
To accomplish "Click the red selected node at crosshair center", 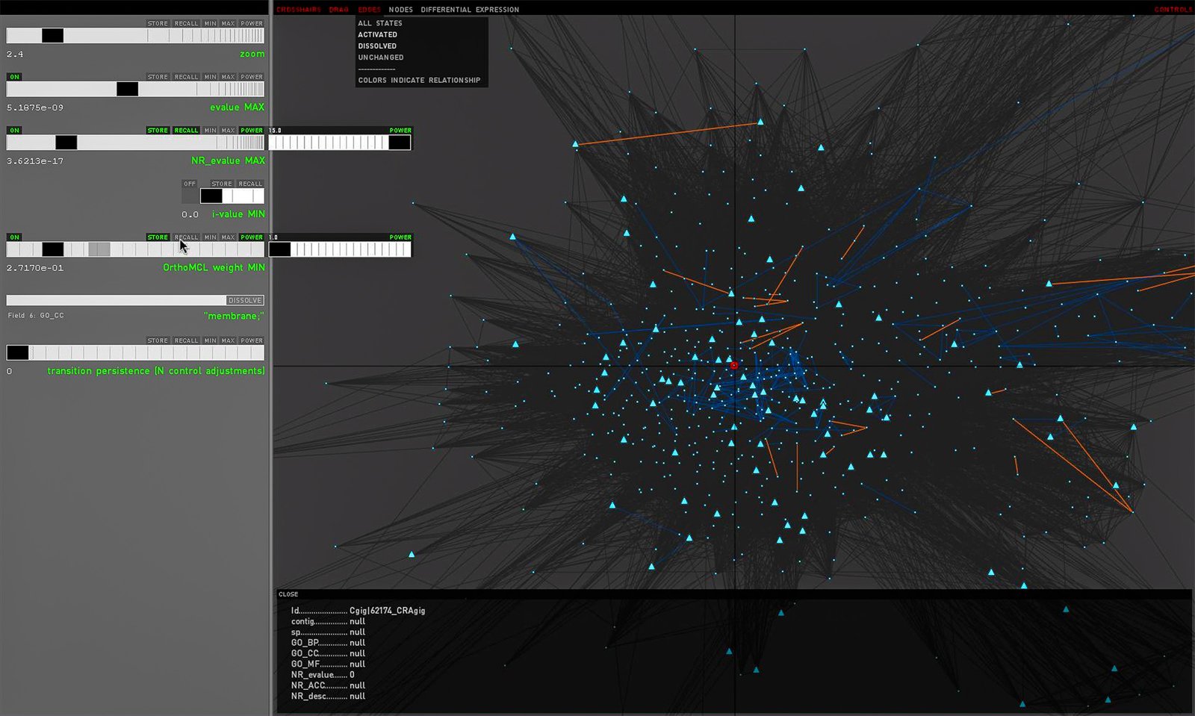I will tap(734, 365).
